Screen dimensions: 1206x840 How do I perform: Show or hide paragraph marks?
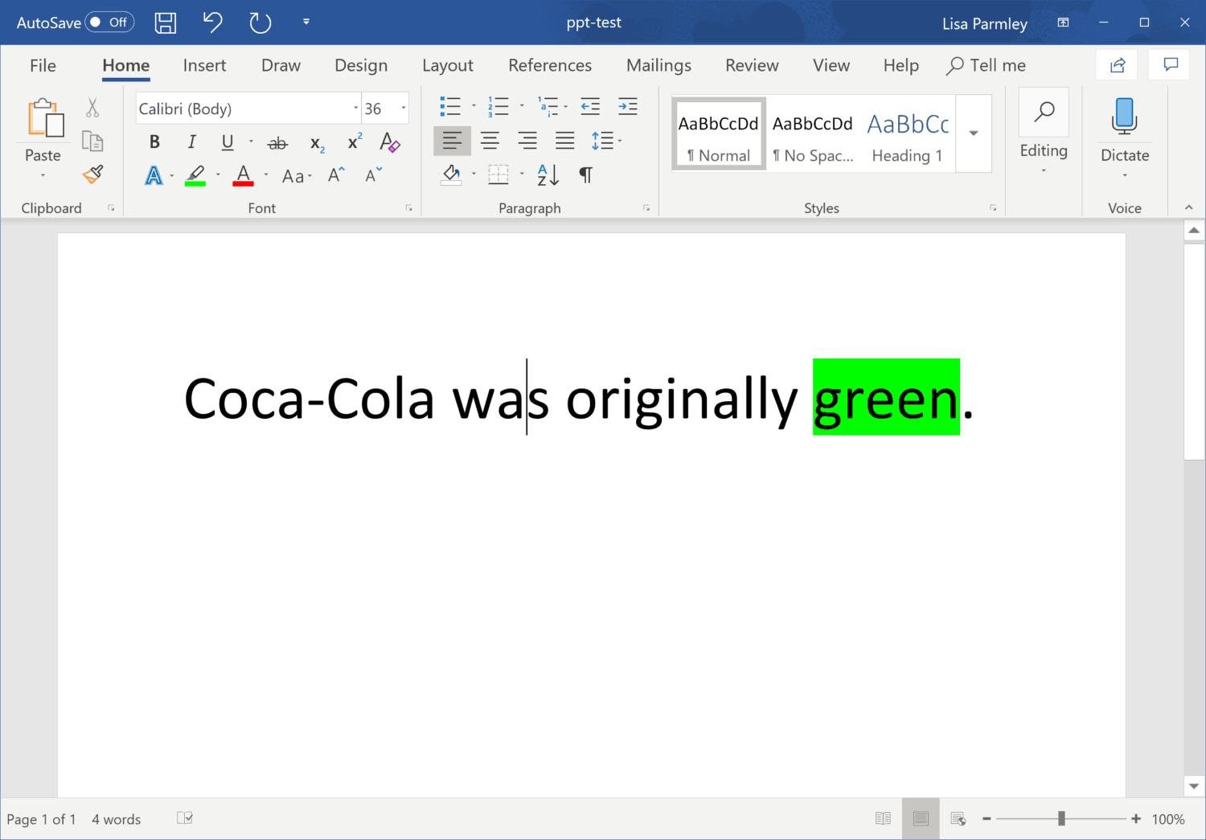click(x=586, y=174)
